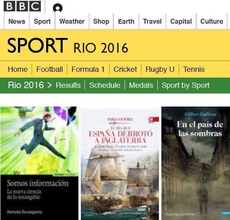View Rio 2016 Results
This screenshot has height=220, width=230.
(x=68, y=85)
